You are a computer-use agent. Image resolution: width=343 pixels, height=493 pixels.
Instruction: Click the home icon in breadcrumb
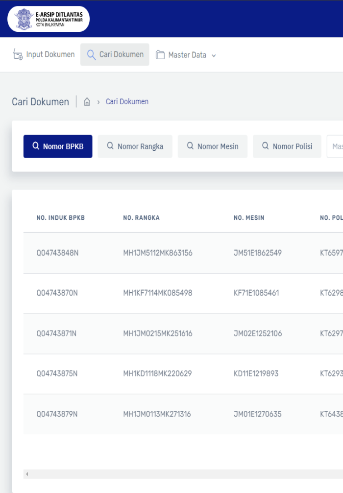point(87,102)
